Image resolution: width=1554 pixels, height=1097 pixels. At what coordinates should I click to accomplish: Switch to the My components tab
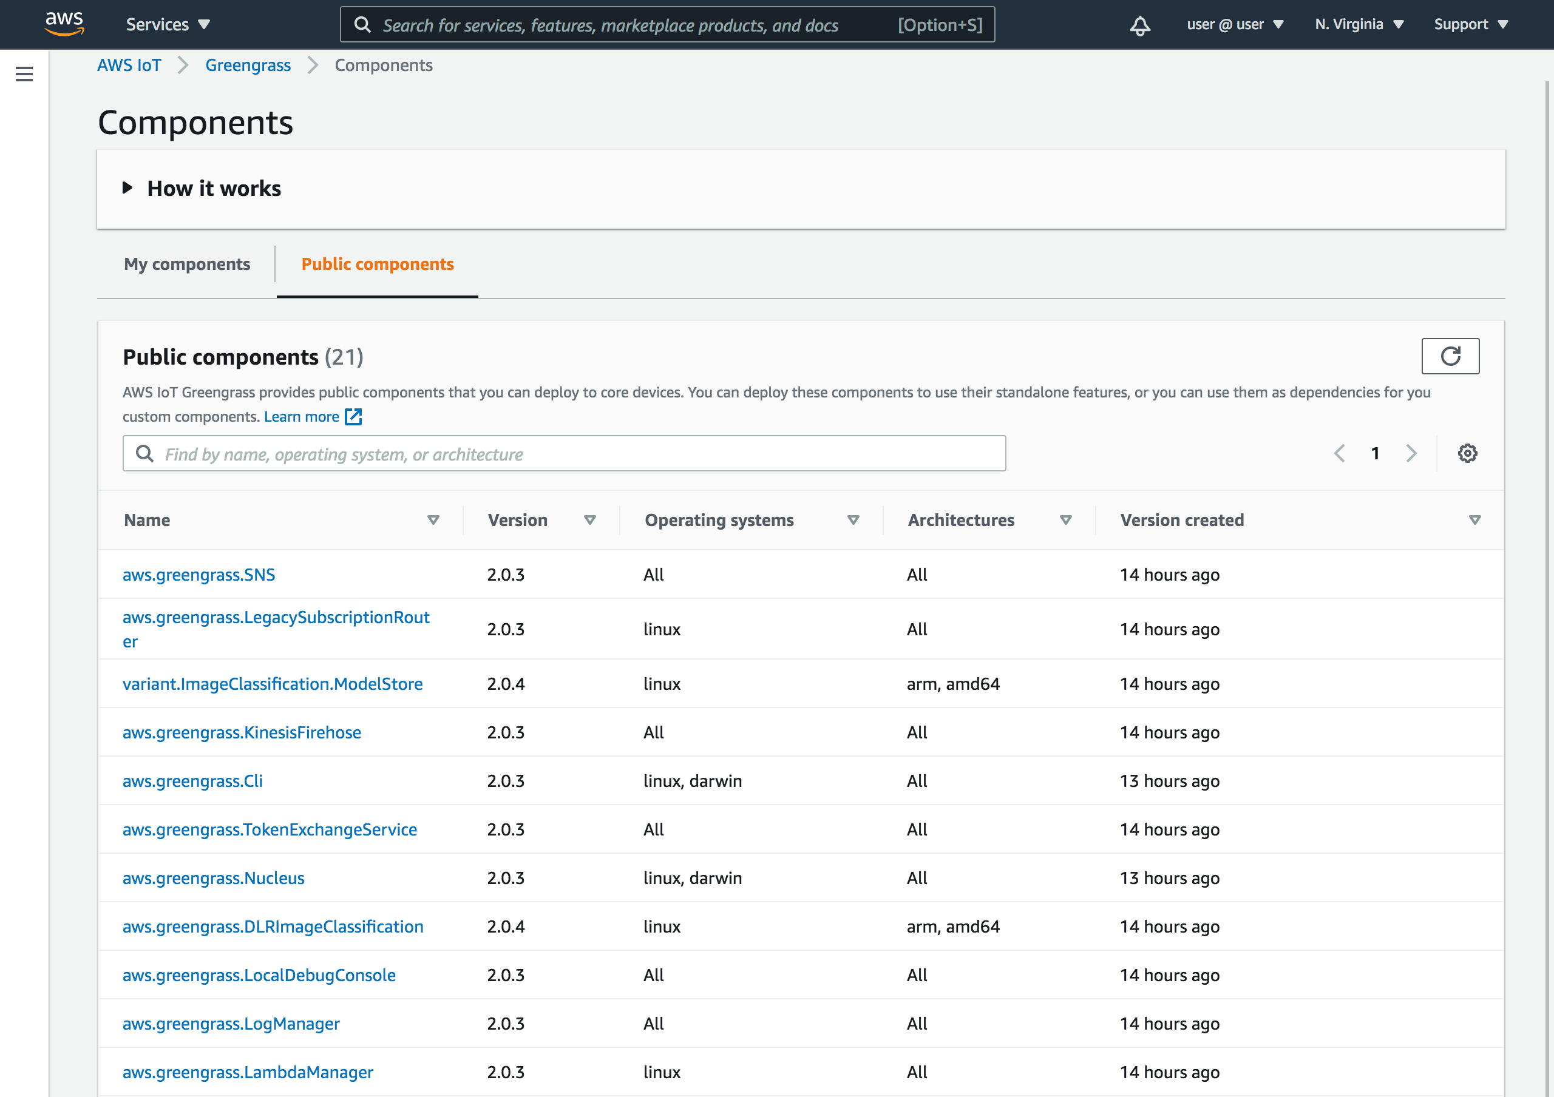tap(187, 264)
